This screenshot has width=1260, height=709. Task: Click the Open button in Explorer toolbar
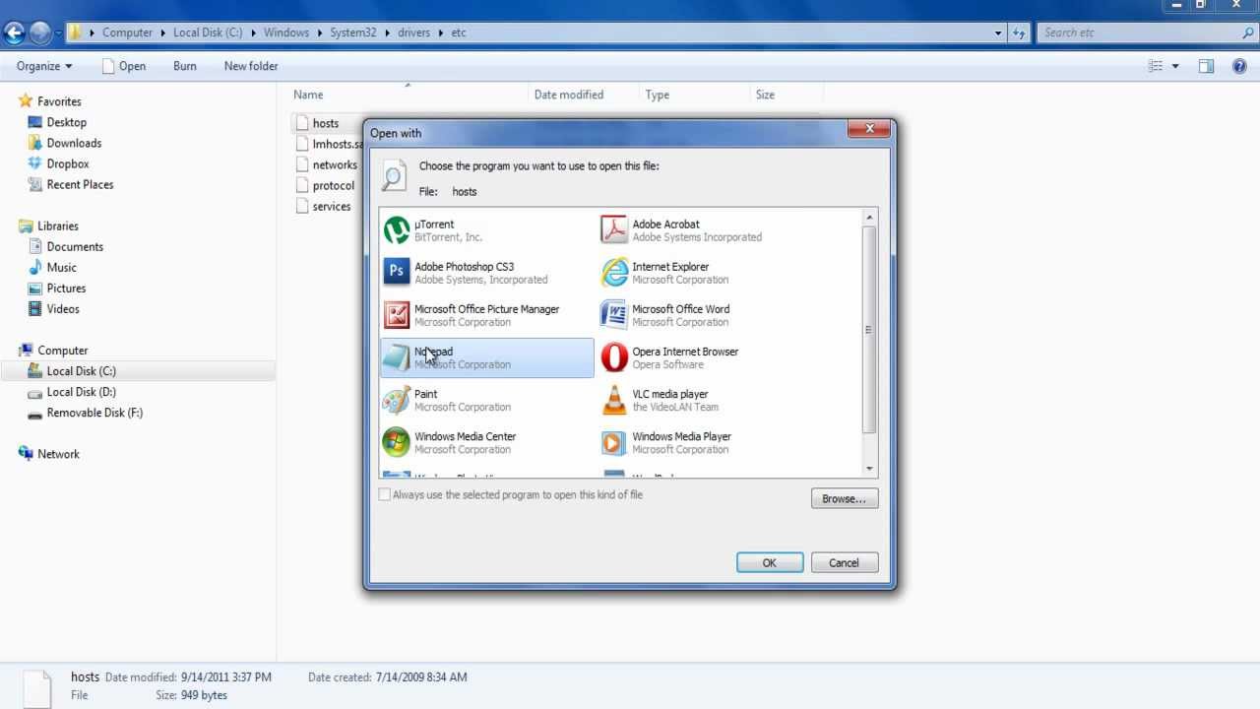click(x=124, y=66)
